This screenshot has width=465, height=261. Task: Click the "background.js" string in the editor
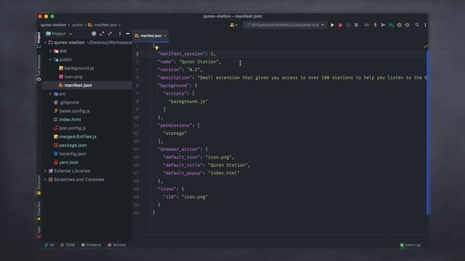tap(188, 101)
